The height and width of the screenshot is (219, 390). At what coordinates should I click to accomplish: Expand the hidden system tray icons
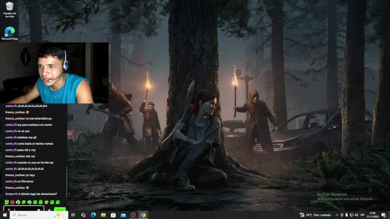point(337,215)
